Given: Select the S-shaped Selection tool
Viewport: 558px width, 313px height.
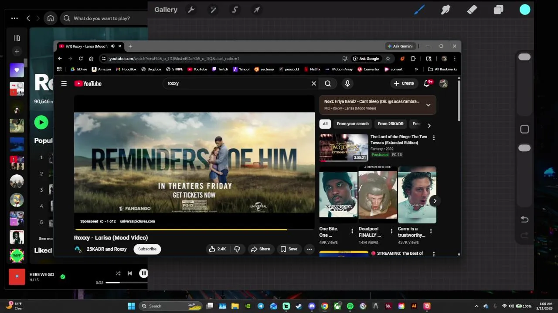Looking at the screenshot, I should click(x=235, y=10).
